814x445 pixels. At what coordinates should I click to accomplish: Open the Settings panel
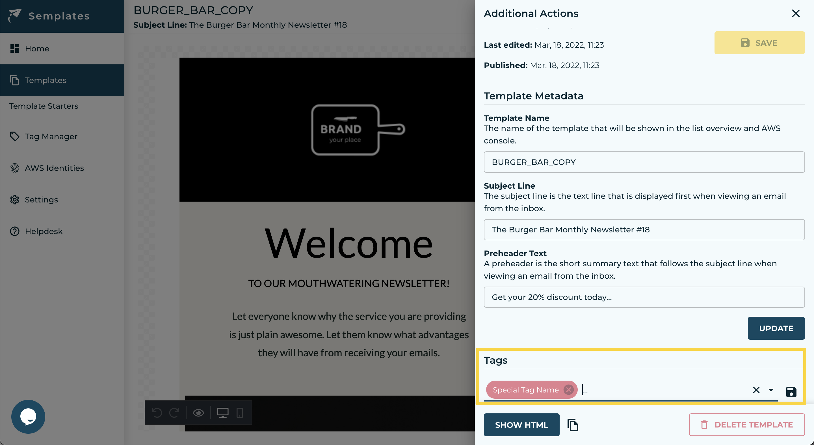[x=41, y=199]
